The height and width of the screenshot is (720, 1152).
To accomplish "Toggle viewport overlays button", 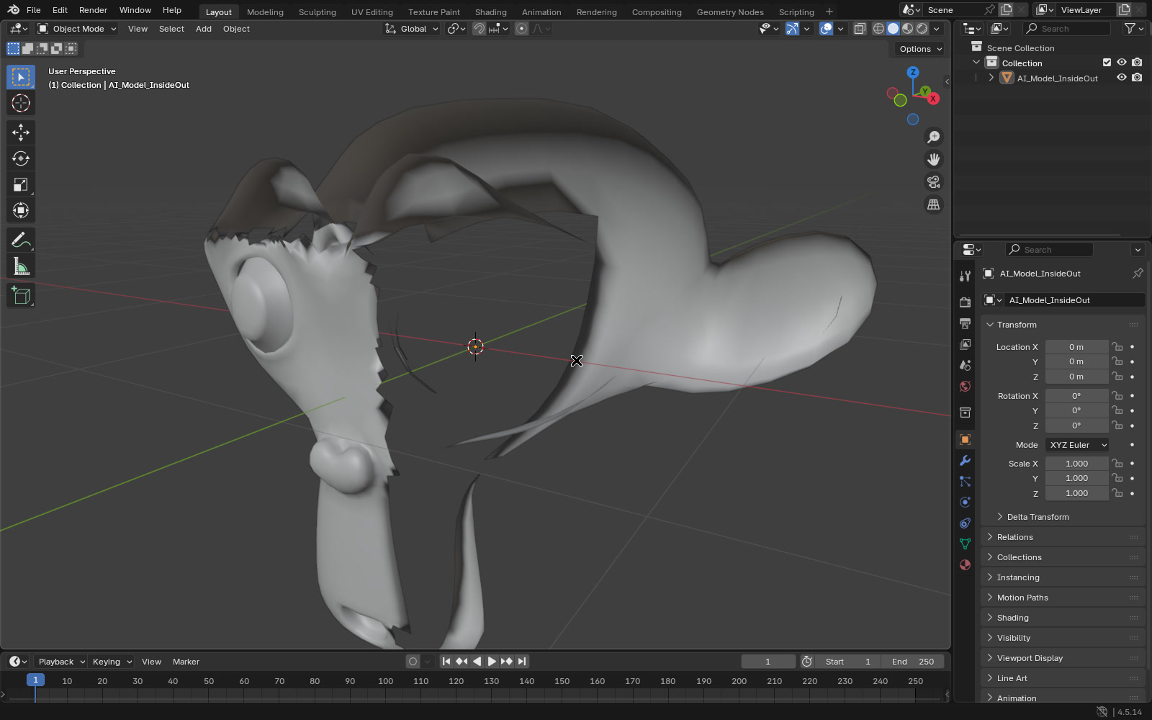I will (x=827, y=29).
